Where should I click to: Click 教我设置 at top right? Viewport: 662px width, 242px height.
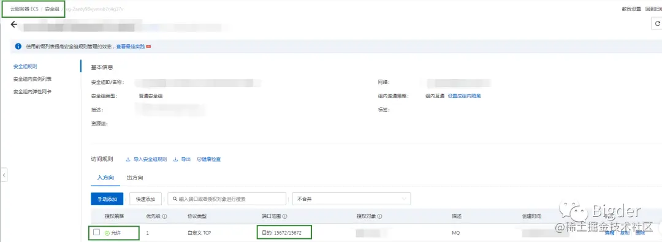coord(631,9)
